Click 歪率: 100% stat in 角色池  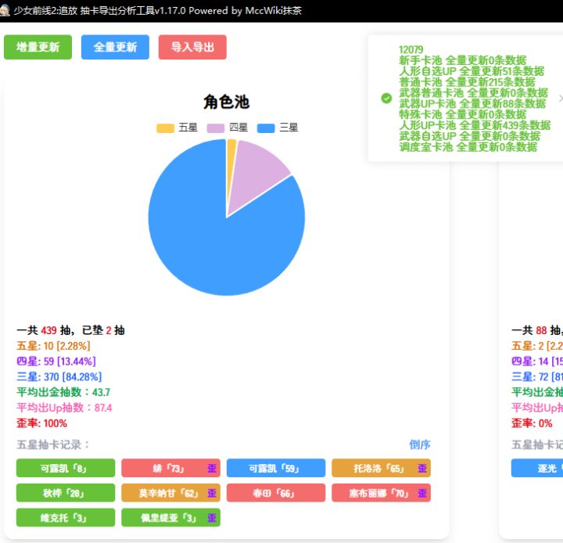(x=41, y=423)
